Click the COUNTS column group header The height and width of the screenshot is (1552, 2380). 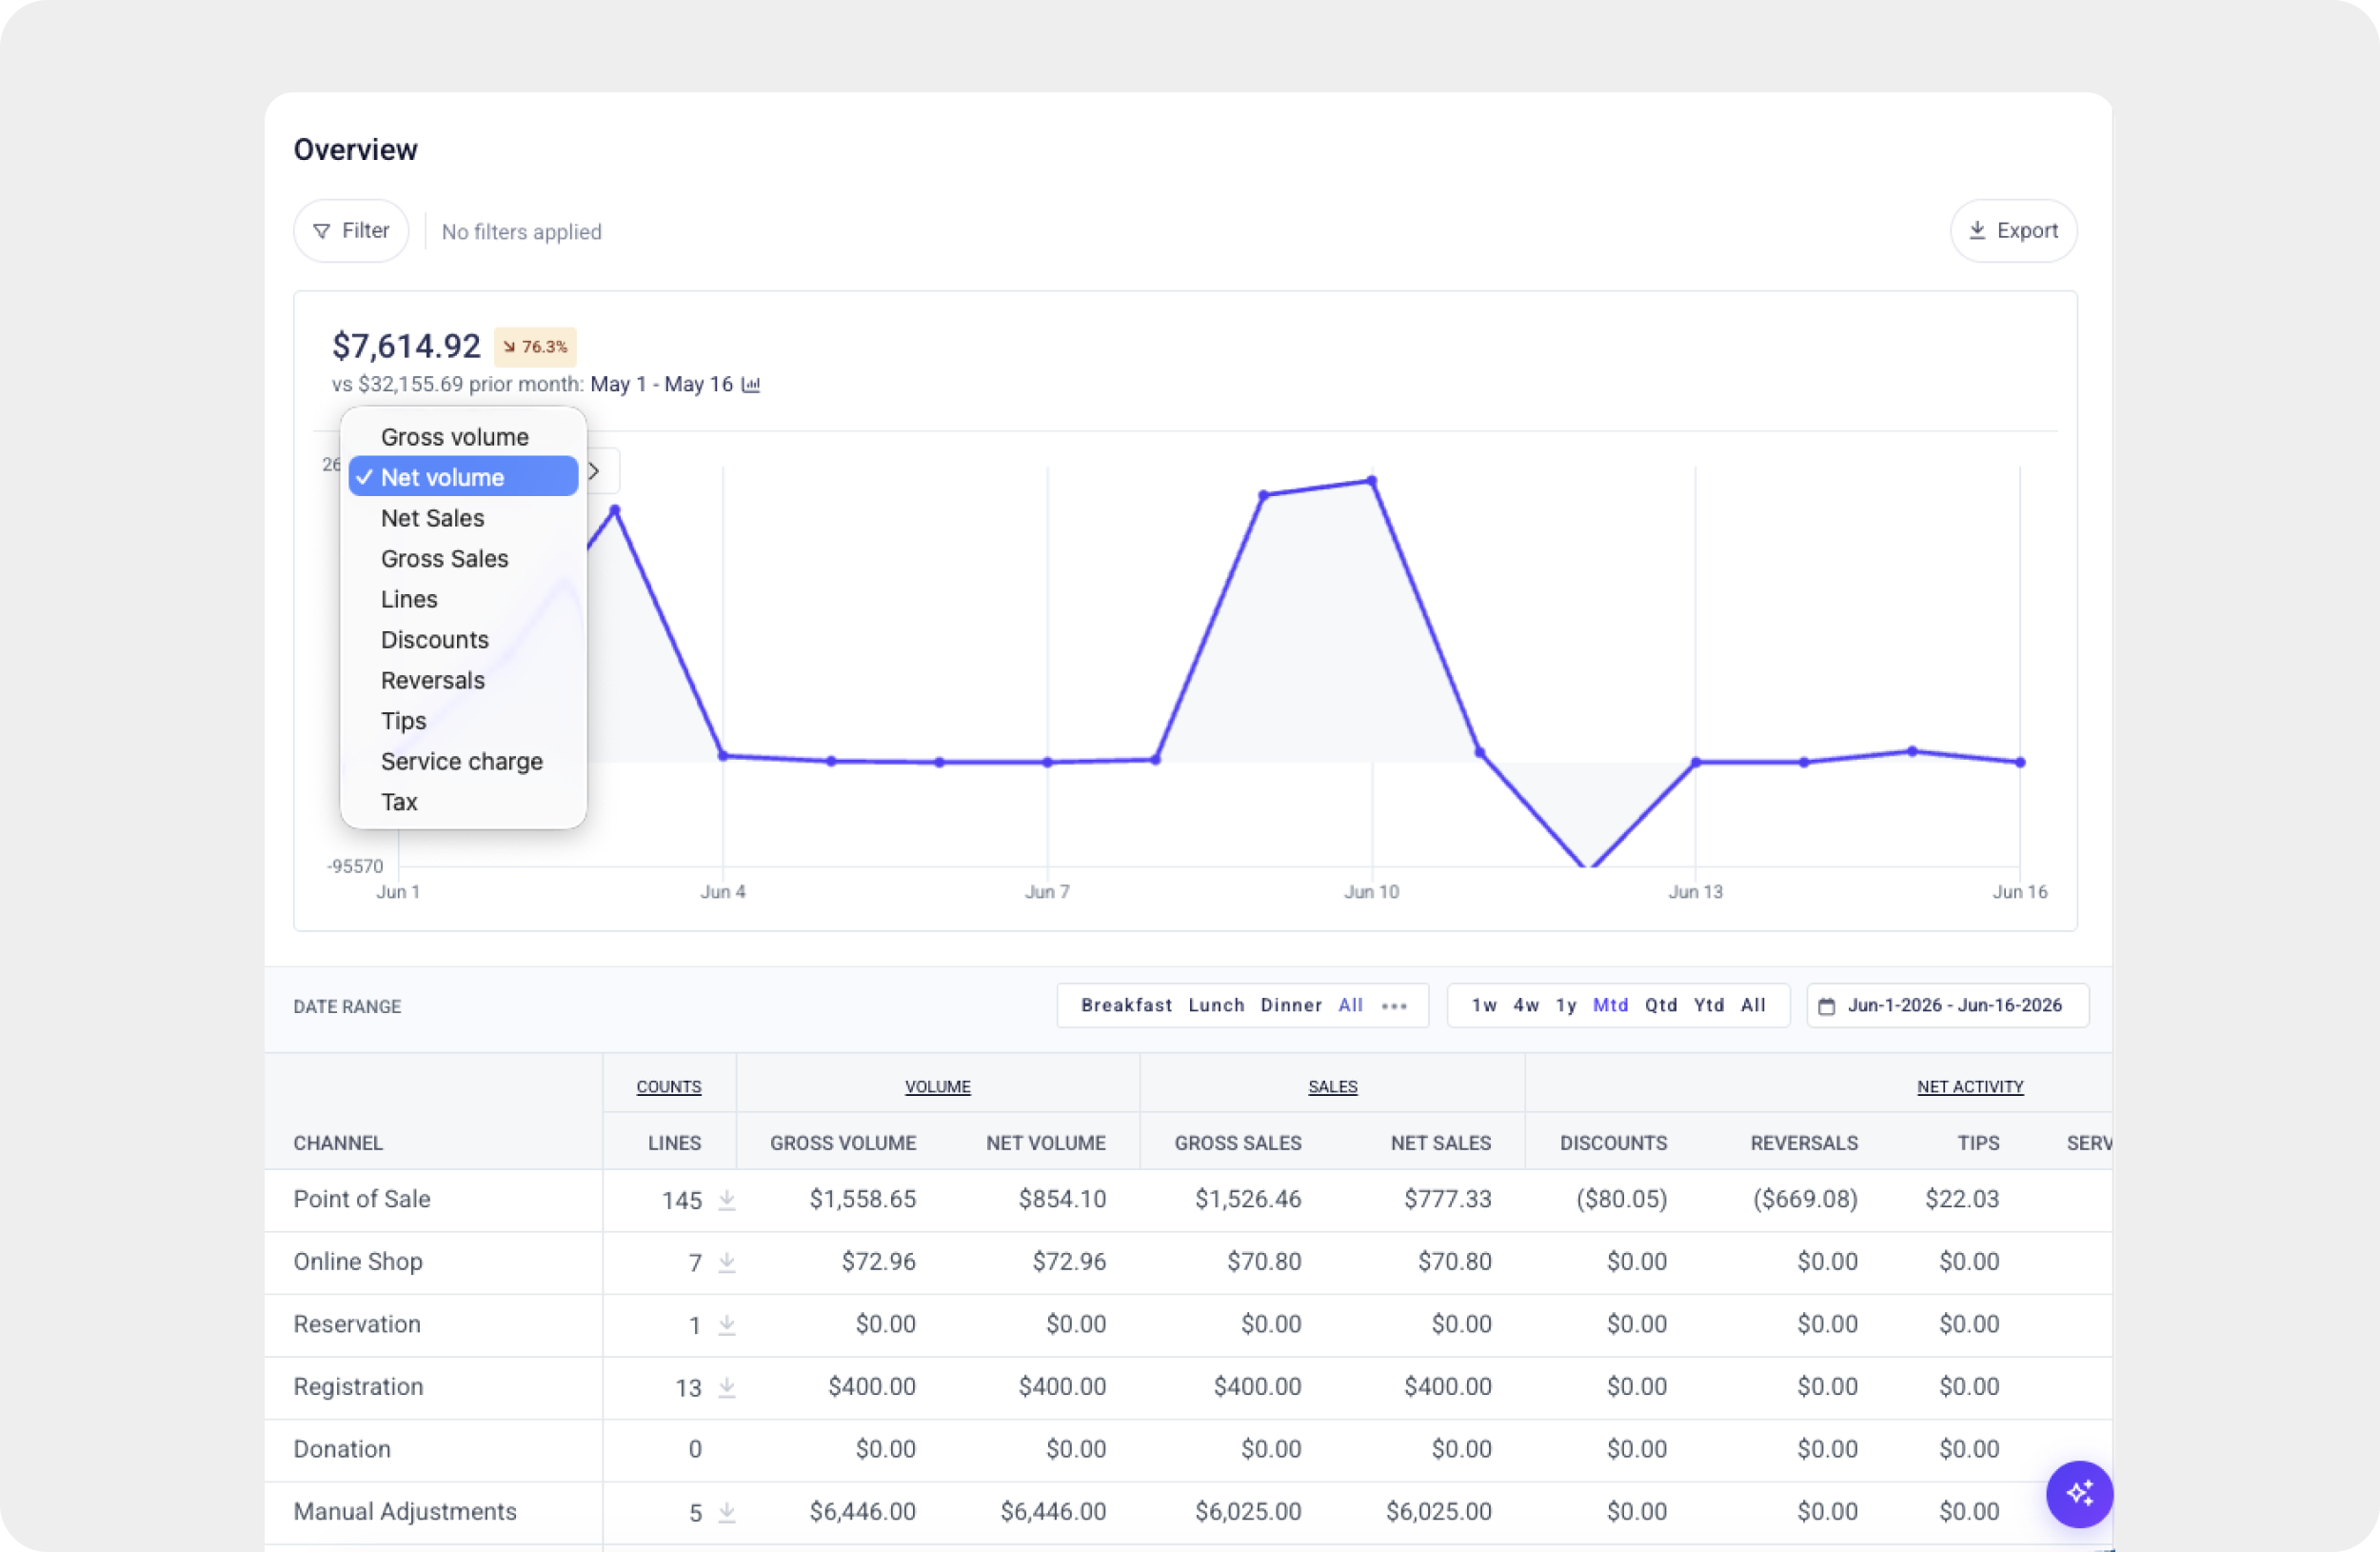point(669,1086)
